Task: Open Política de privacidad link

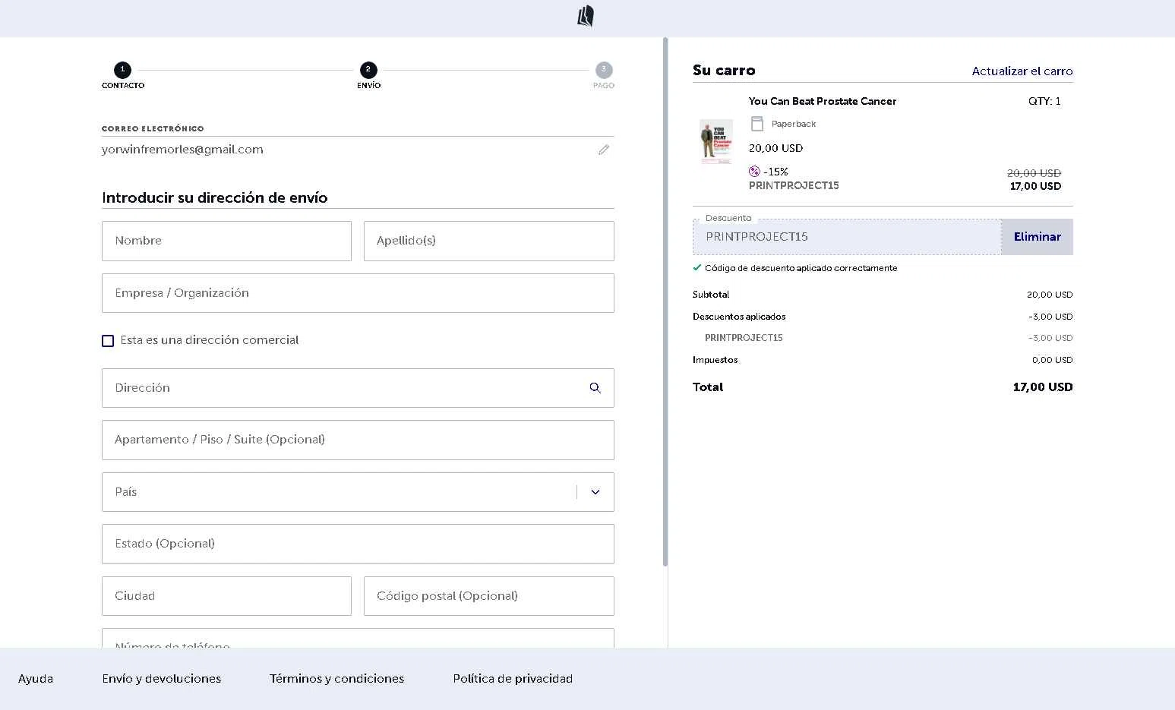Action: click(513, 679)
